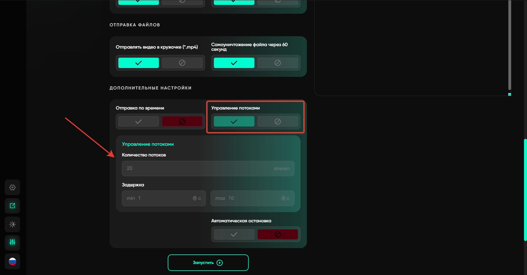Open settings gear icon in sidebar

(x=12, y=187)
